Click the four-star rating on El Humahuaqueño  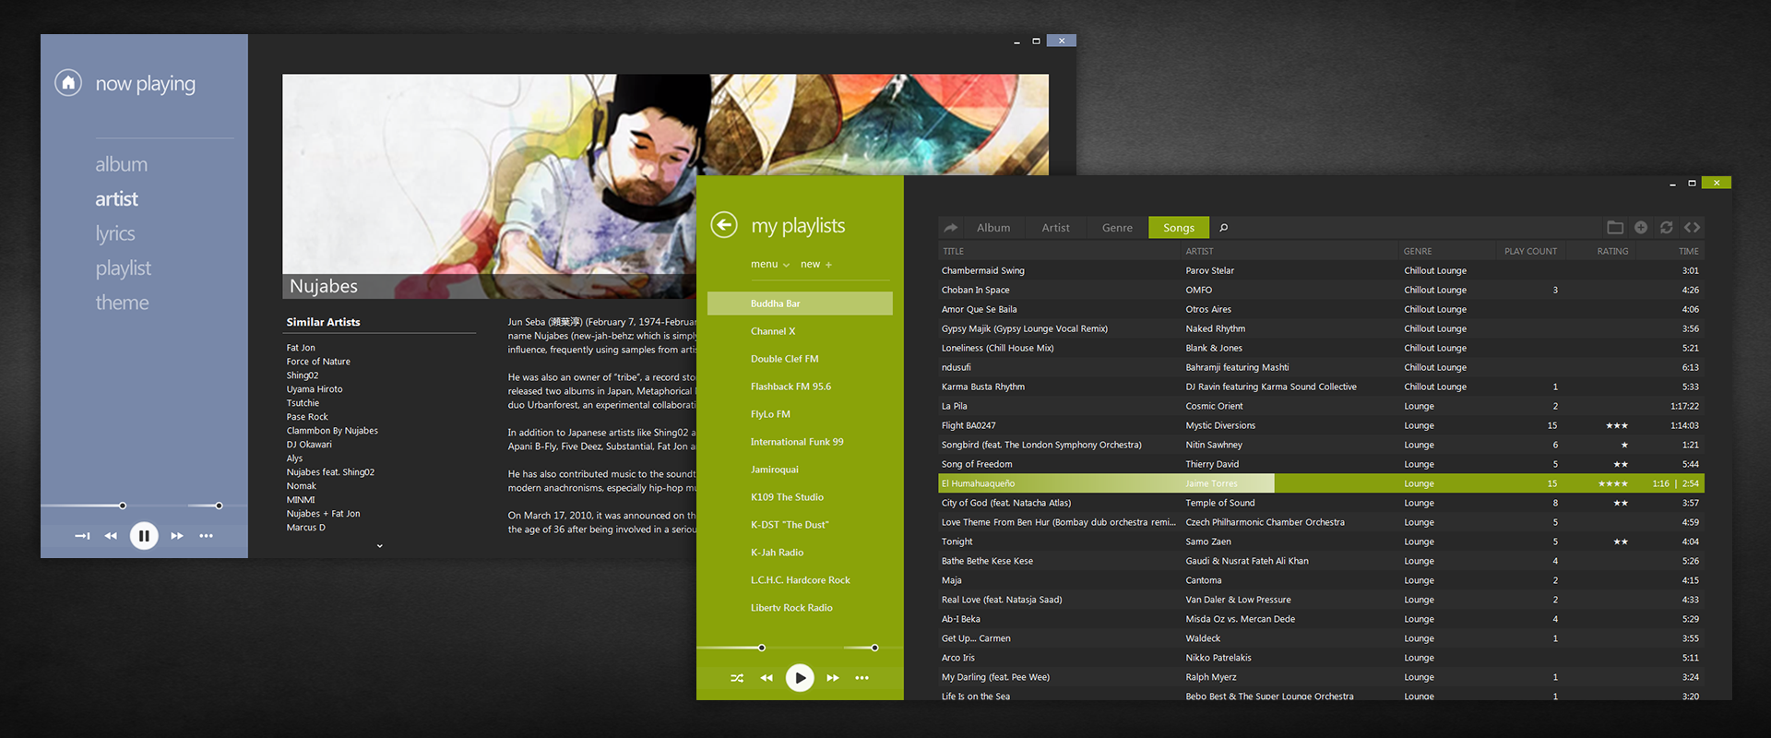1613,483
